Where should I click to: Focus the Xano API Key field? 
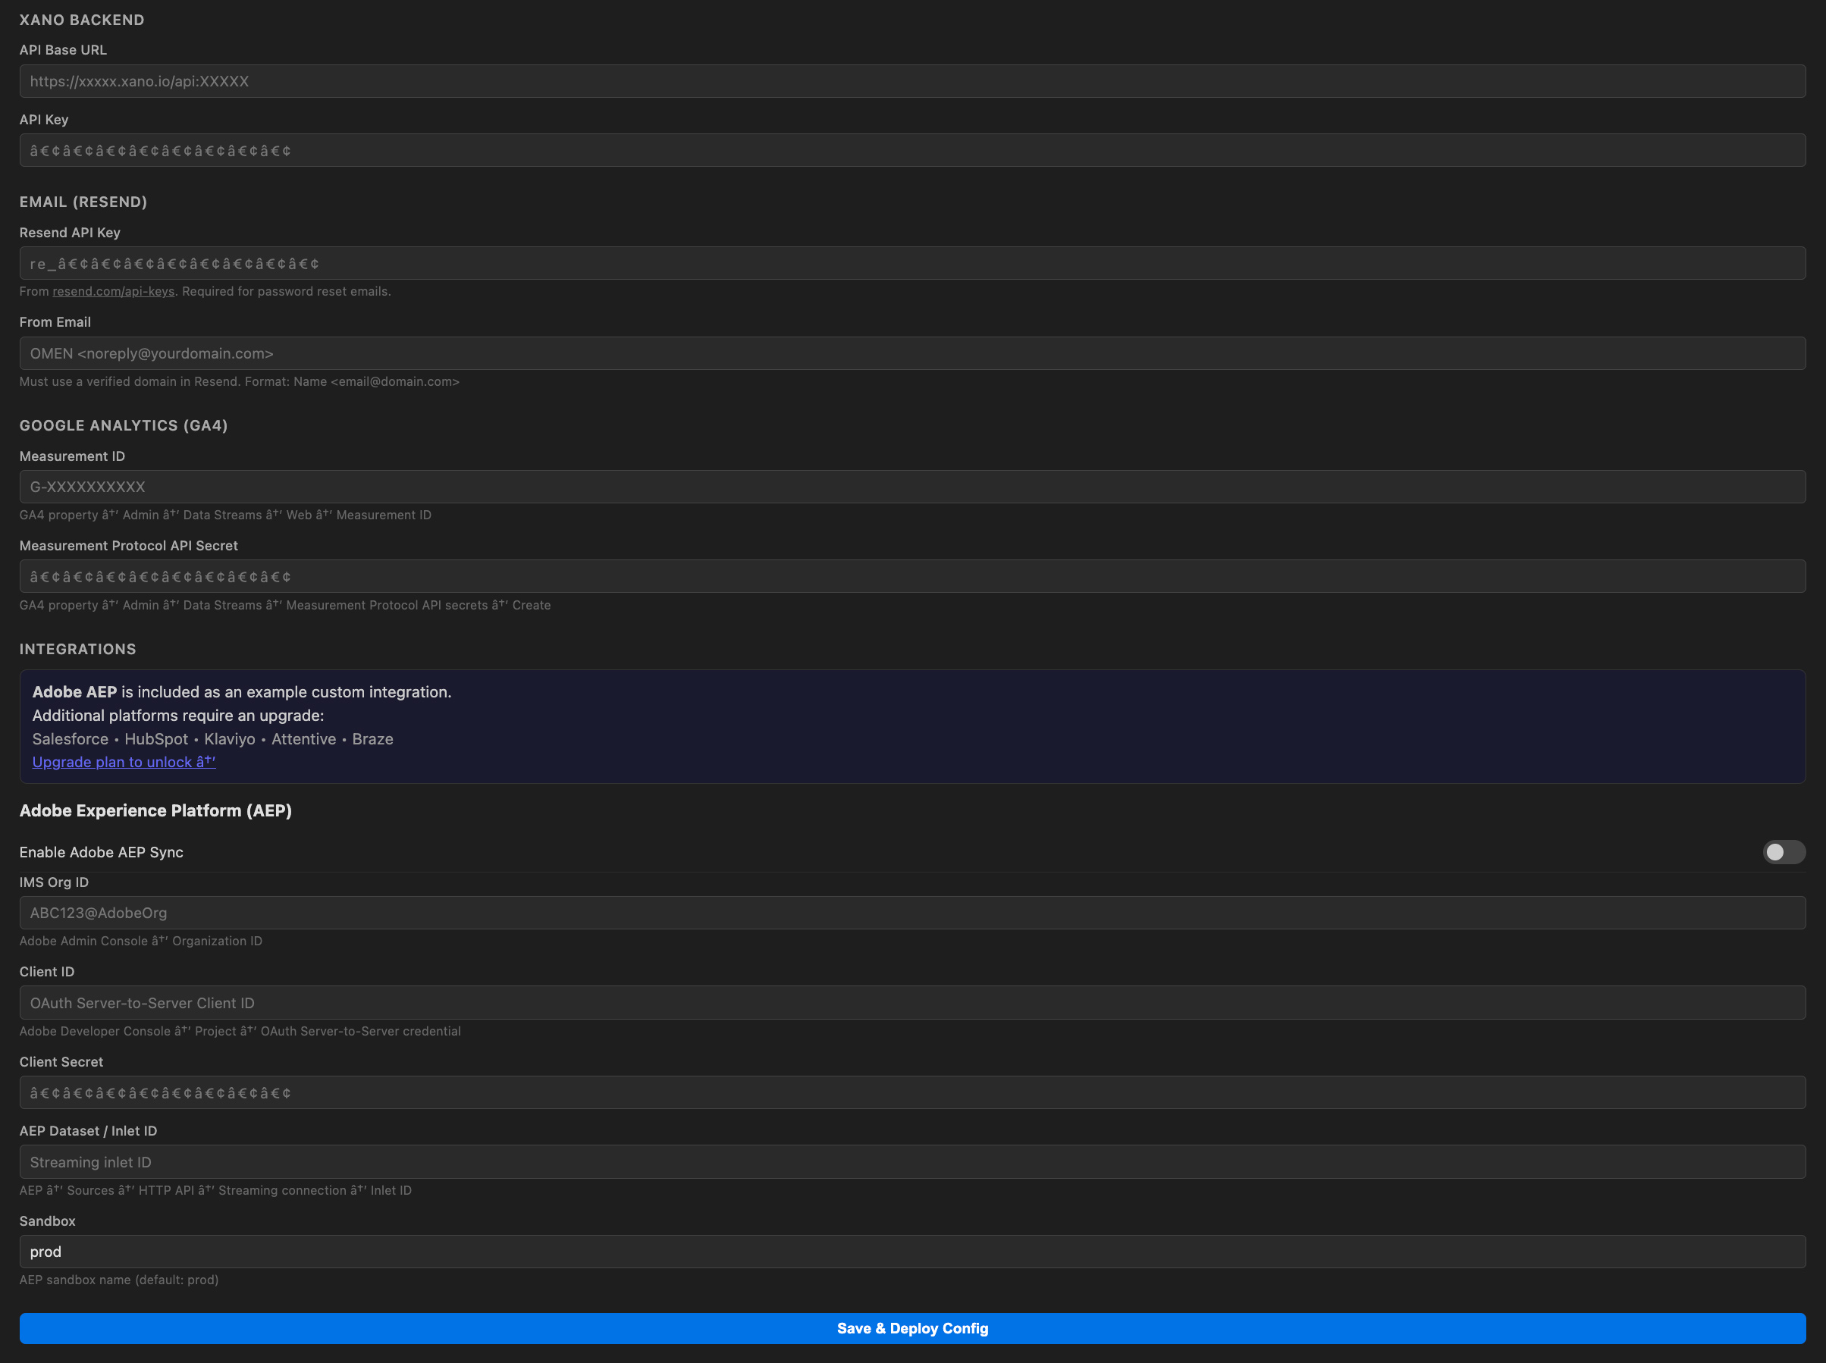[912, 150]
